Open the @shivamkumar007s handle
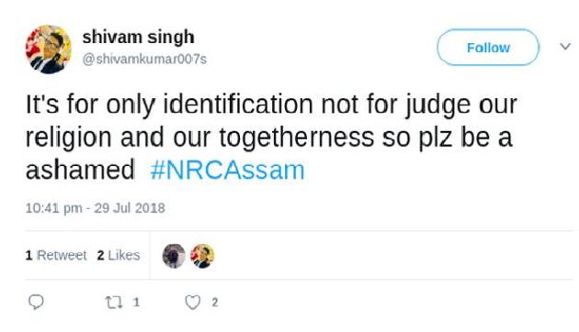579x332 pixels. pos(144,59)
